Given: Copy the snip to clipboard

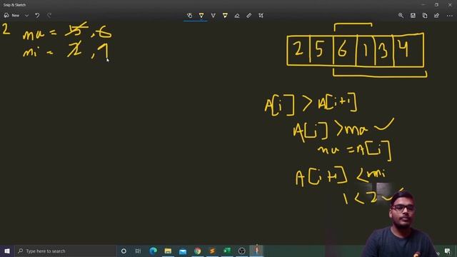Looking at the screenshot, I should click(x=425, y=16).
